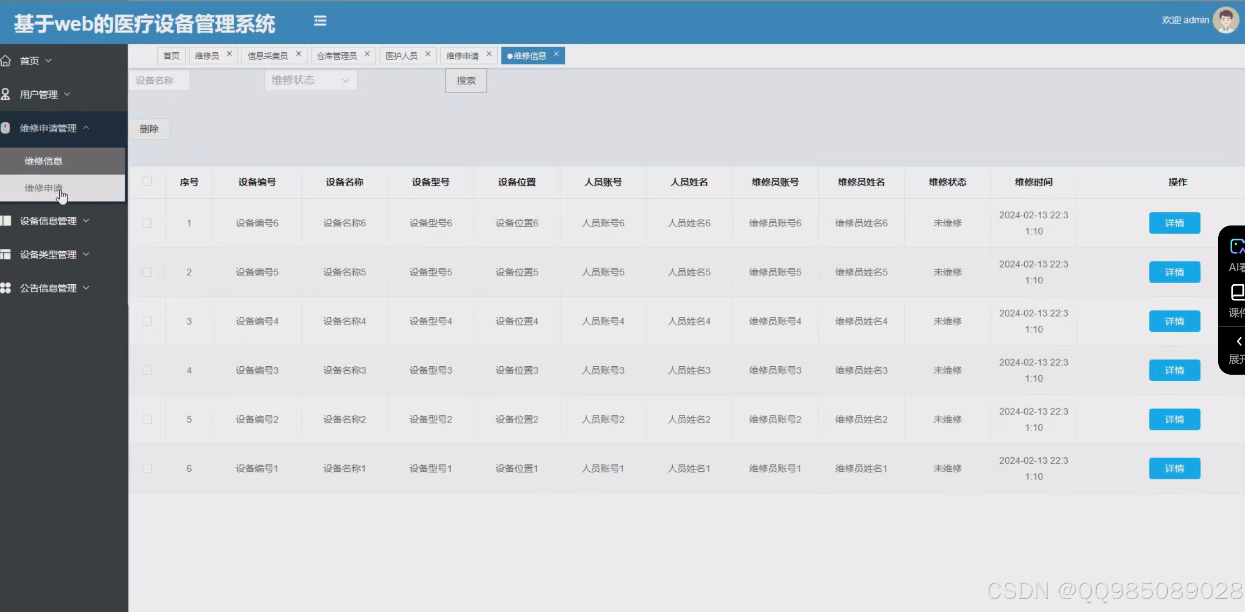The image size is (1245, 612).
Task: Close the 仓库管理员 tab
Action: (367, 54)
